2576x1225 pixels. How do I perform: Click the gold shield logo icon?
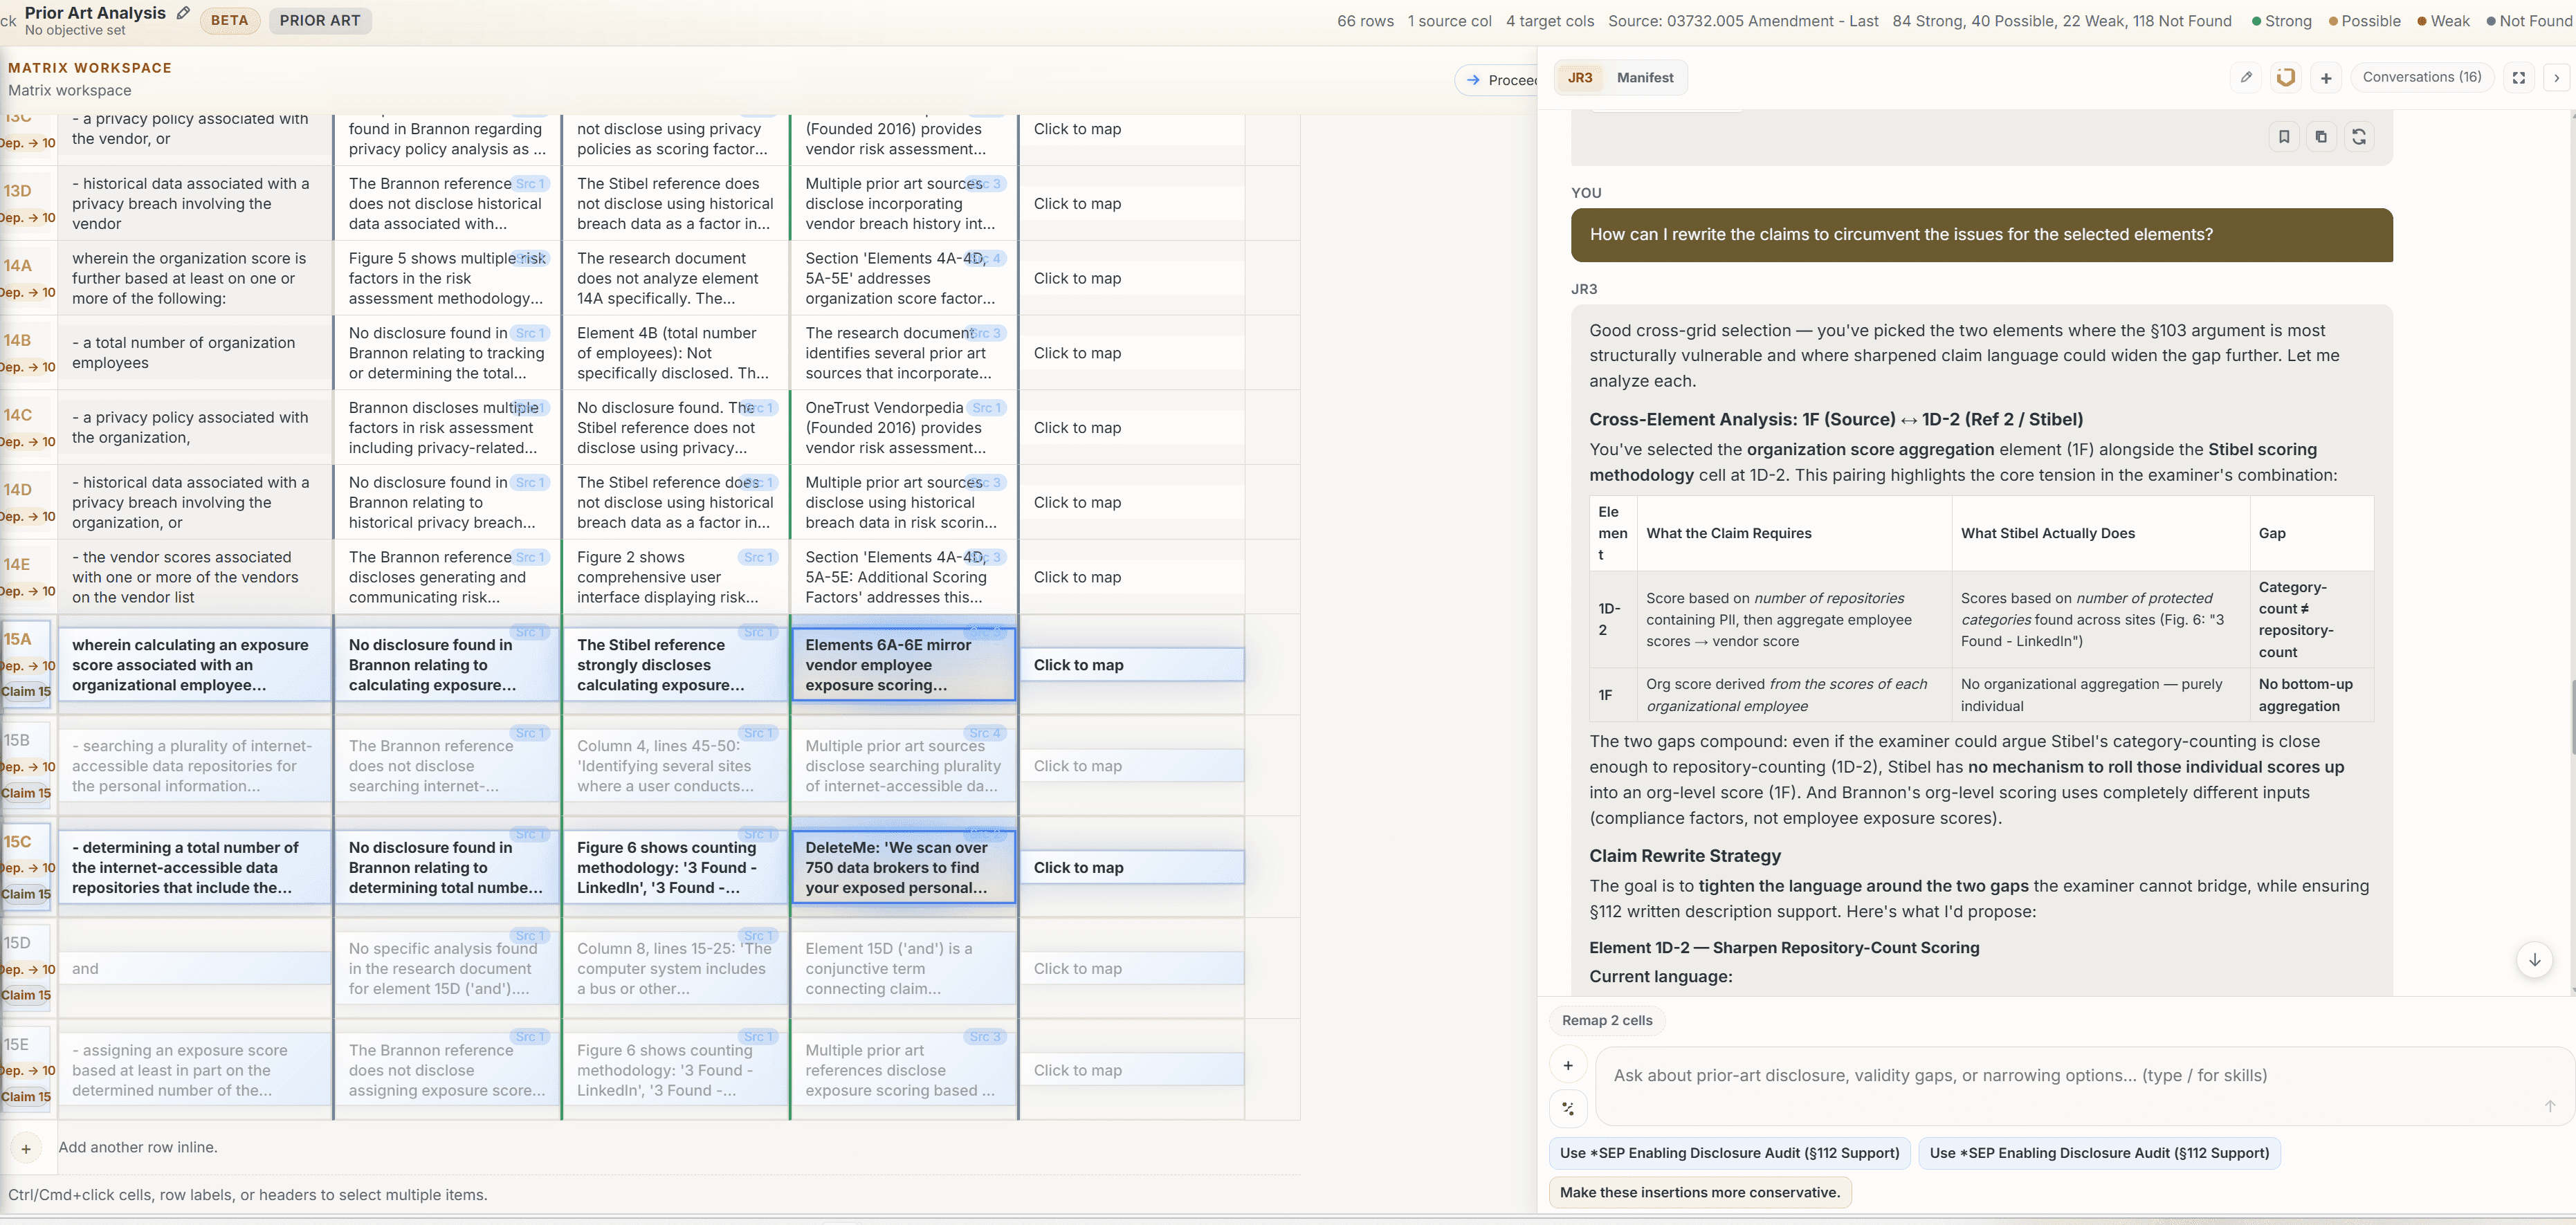click(x=2285, y=77)
